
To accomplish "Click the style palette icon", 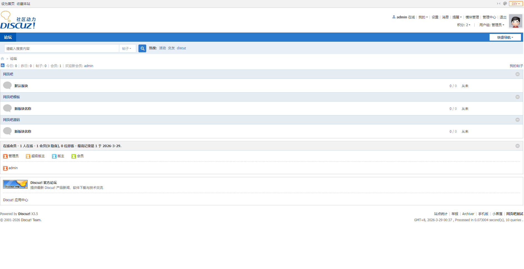I will [505, 4].
